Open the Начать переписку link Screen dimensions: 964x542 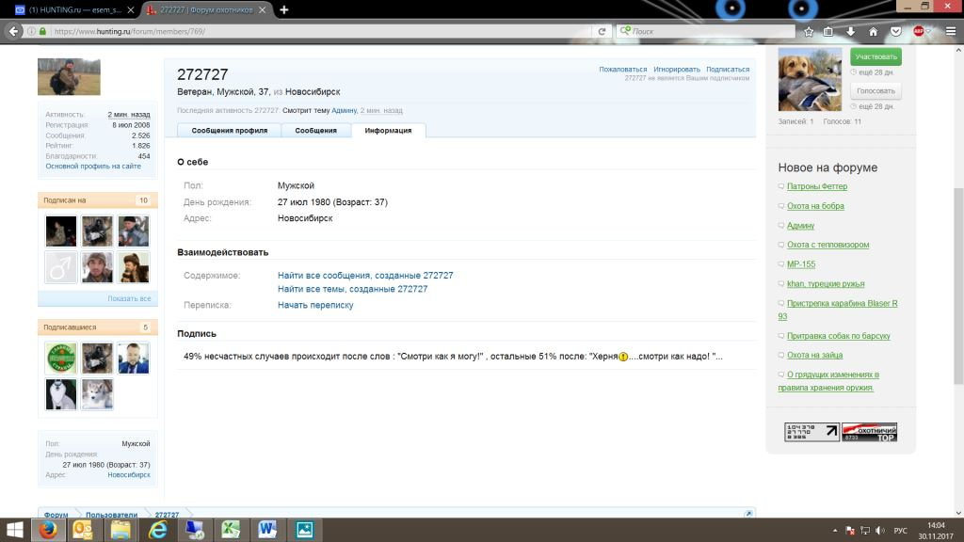315,305
